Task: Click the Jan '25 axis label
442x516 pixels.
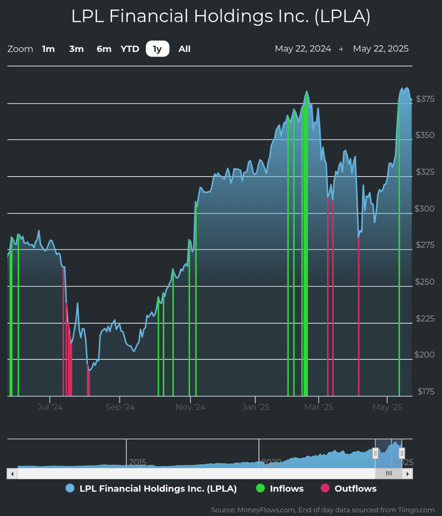Action: (256, 407)
